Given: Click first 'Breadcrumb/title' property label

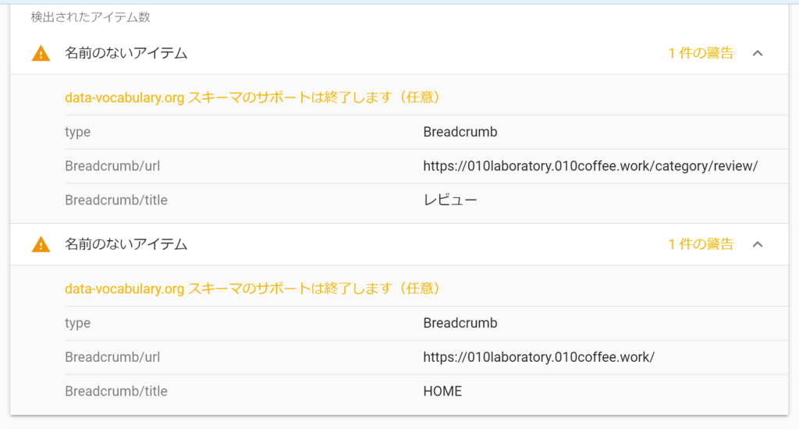Looking at the screenshot, I should tap(115, 200).
